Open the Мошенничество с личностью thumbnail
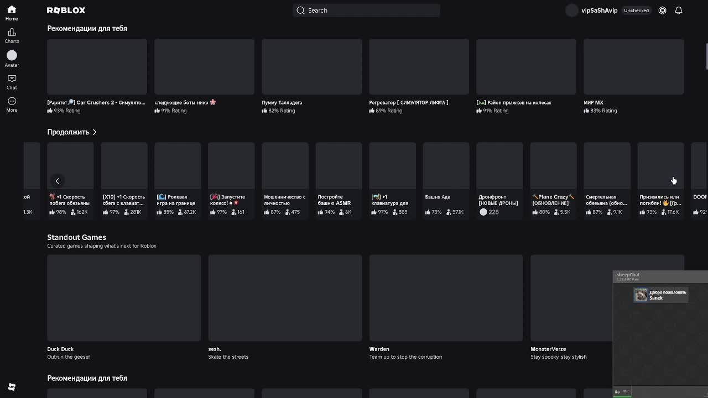 pos(285,165)
